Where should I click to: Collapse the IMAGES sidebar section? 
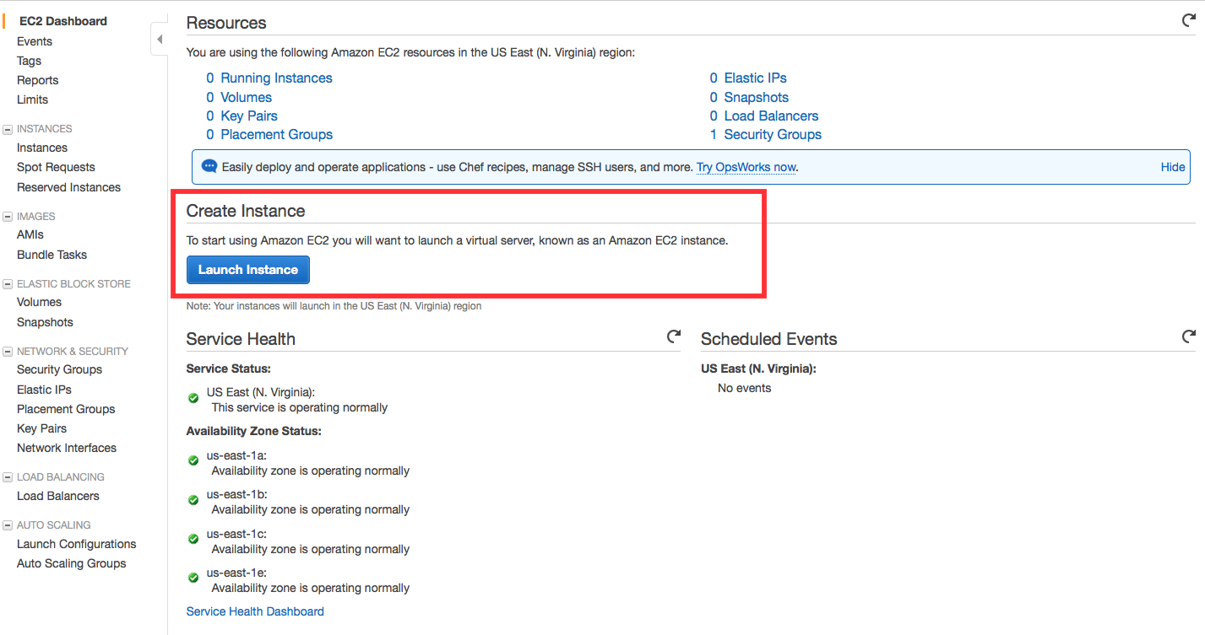tap(8, 217)
